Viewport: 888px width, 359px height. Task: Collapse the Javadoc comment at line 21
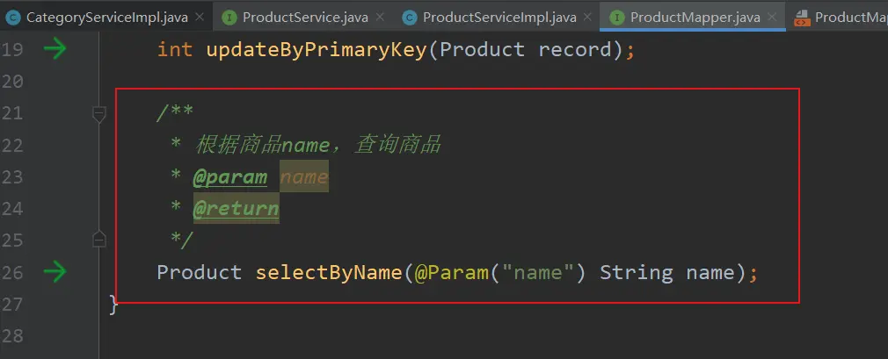[99, 115]
